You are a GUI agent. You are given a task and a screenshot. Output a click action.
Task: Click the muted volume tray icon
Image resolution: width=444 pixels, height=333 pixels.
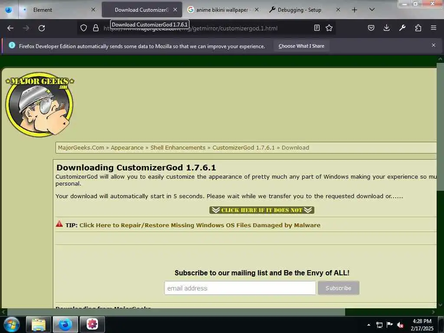coord(400,325)
